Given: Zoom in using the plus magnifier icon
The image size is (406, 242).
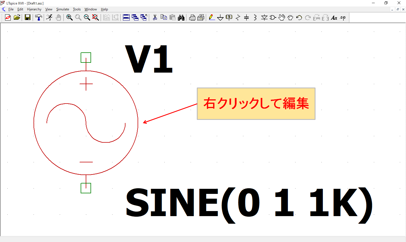Looking at the screenshot, I should click(x=69, y=17).
